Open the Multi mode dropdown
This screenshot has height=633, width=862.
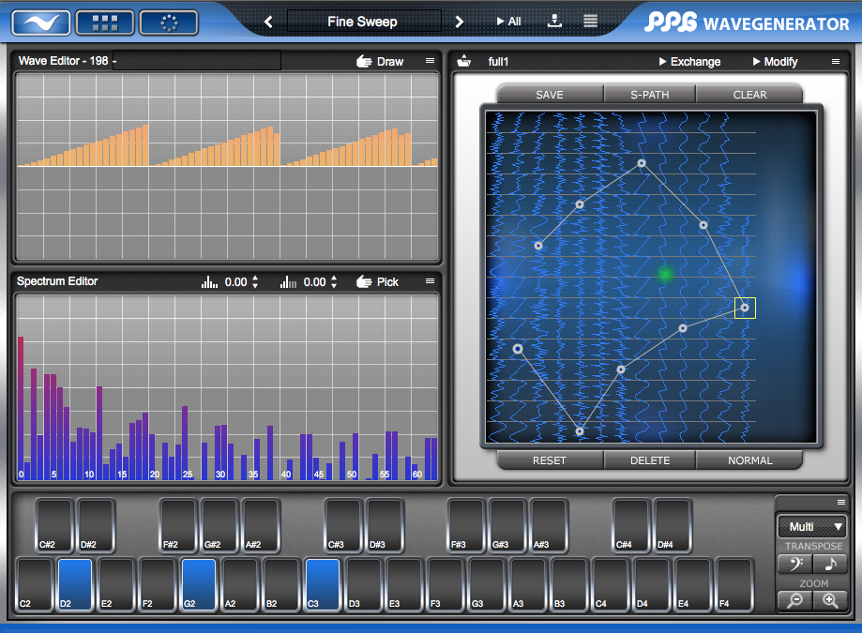click(812, 526)
